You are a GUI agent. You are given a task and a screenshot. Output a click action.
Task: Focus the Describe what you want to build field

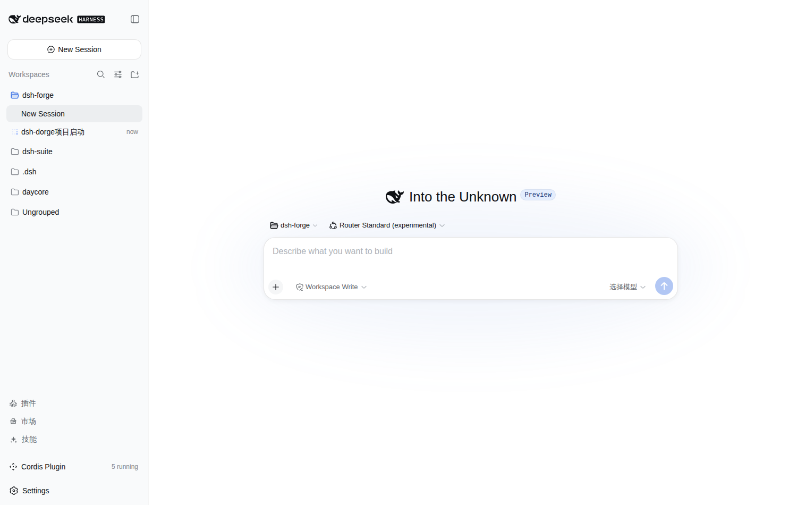pos(470,251)
